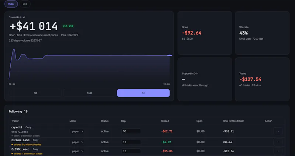The width and height of the screenshot is (295, 156).
Task: Click the +$4.62 closed value
Action: [166, 142]
